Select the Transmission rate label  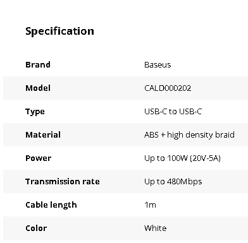click(63, 181)
